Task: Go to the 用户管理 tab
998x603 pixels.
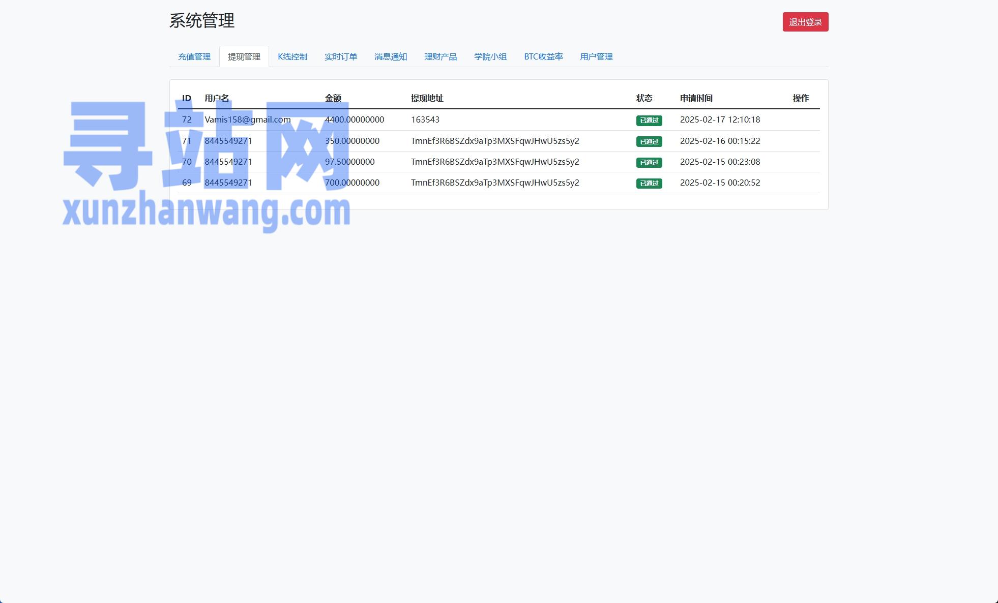Action: coord(596,56)
